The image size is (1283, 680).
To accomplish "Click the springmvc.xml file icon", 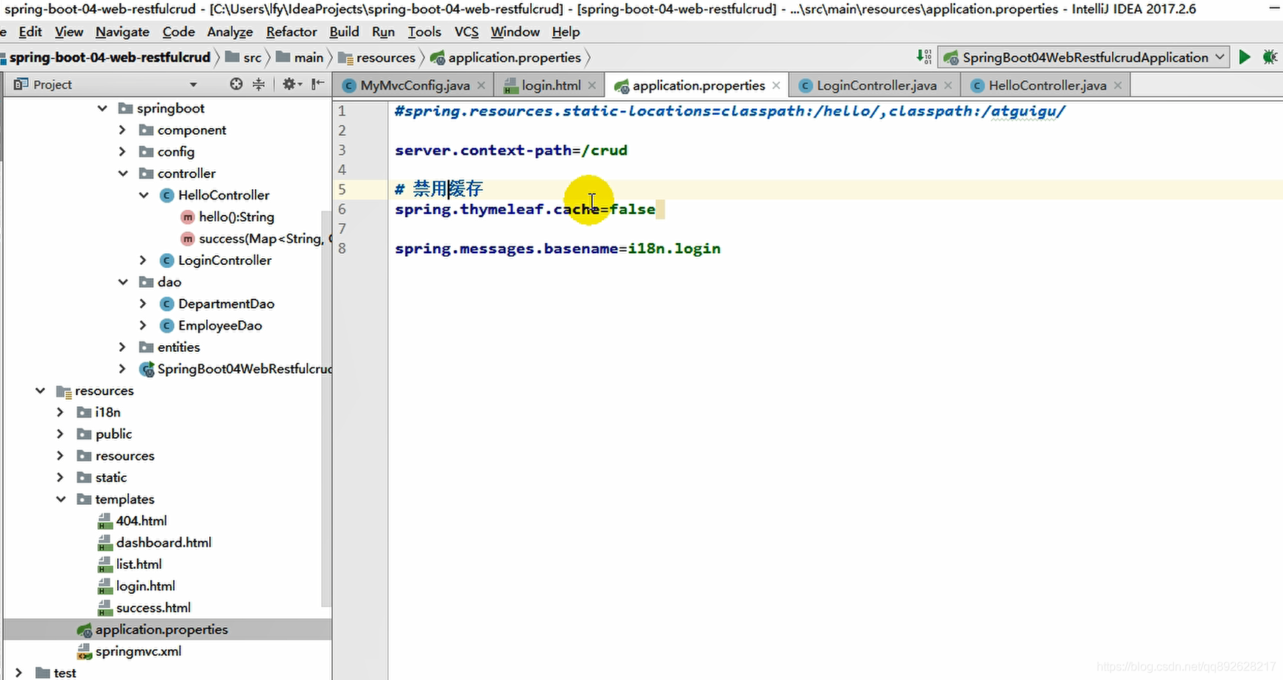I will tap(84, 651).
